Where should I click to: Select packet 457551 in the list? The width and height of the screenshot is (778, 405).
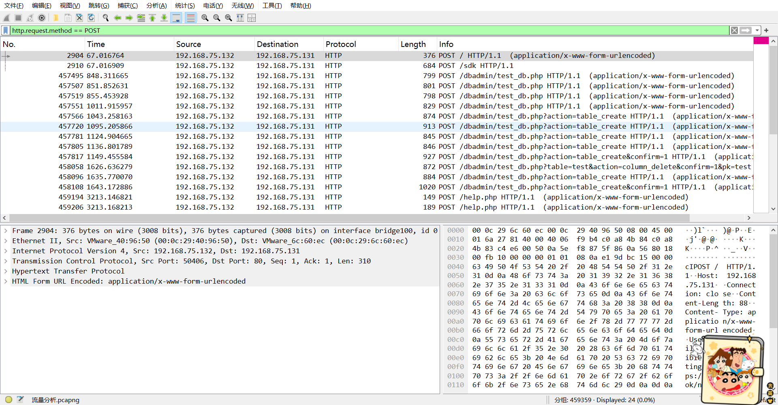[x=377, y=106]
